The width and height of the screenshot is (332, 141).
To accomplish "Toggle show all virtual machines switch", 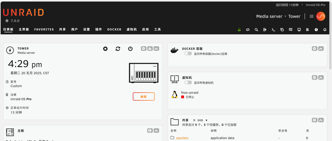I will 188,82.
